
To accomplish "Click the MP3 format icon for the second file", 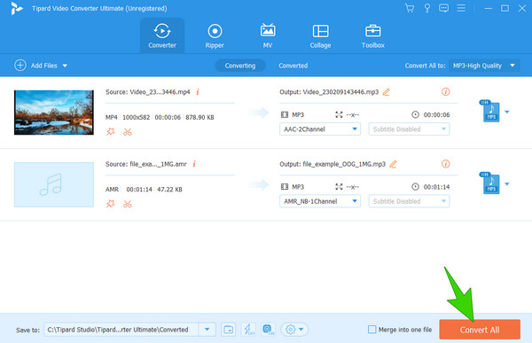I will (x=490, y=183).
